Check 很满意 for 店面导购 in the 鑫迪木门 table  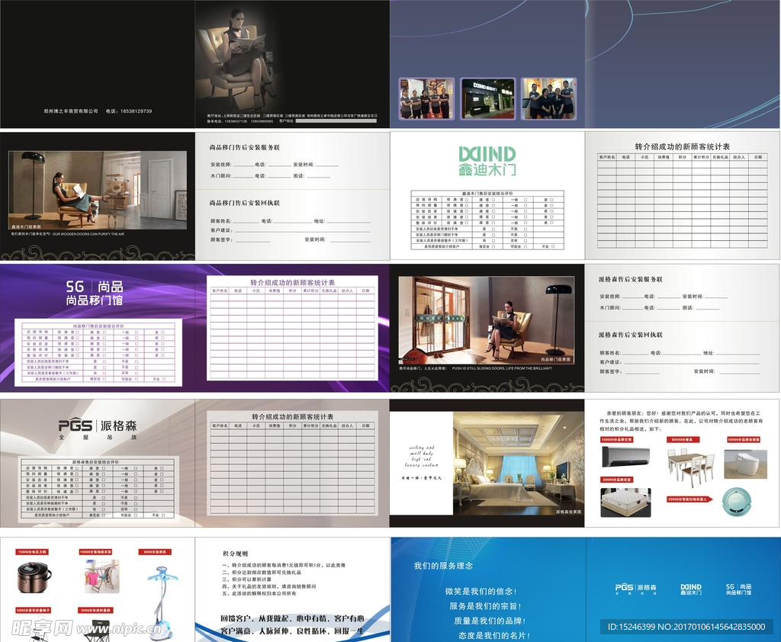(x=468, y=199)
